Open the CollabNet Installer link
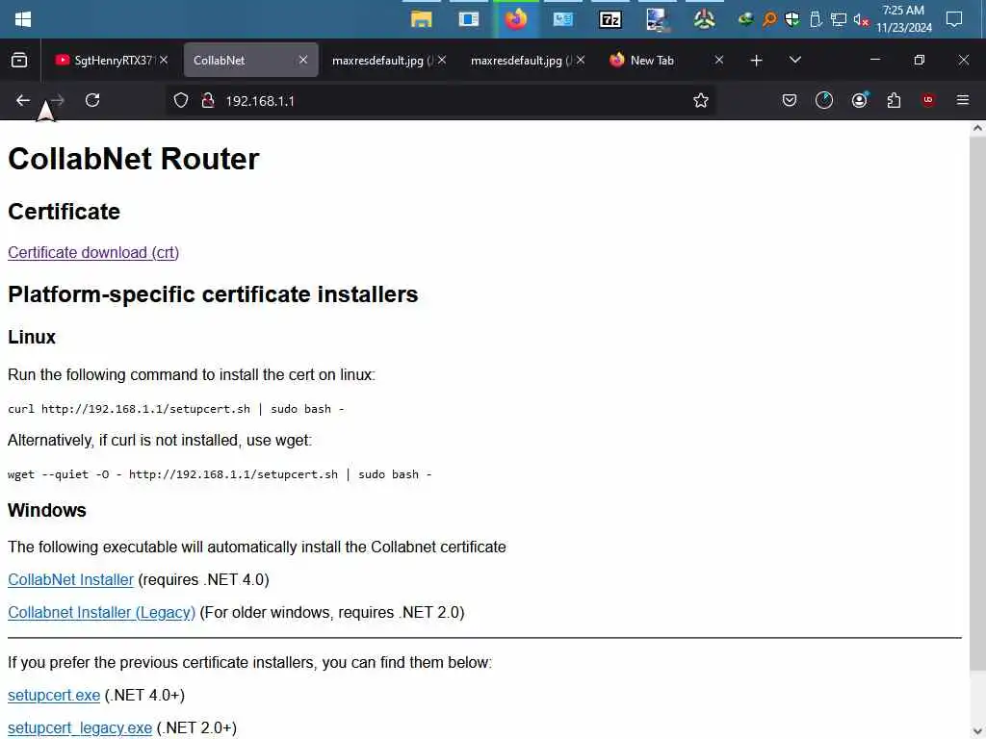986x739 pixels. point(70,579)
